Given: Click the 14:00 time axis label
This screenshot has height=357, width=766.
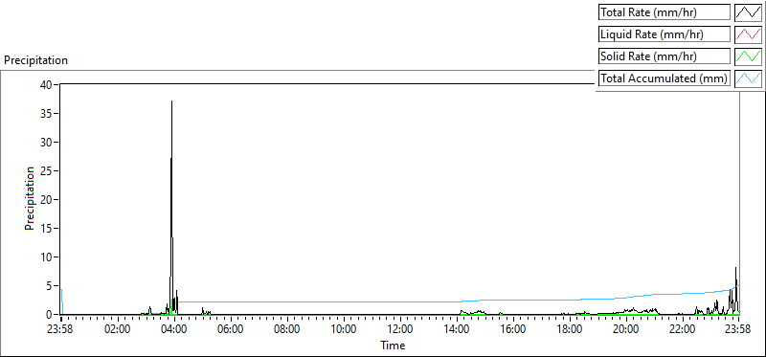Looking at the screenshot, I should pos(457,328).
